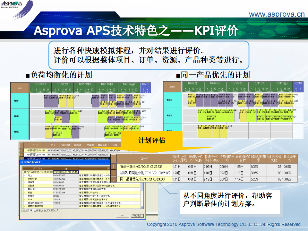The width and height of the screenshot is (308, 231).
Task: Click the 133 cell under 品目切り替え数
Action: click(274, 167)
